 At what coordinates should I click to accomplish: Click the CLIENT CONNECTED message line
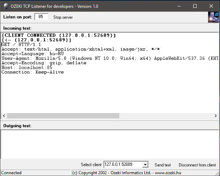click(x=59, y=35)
